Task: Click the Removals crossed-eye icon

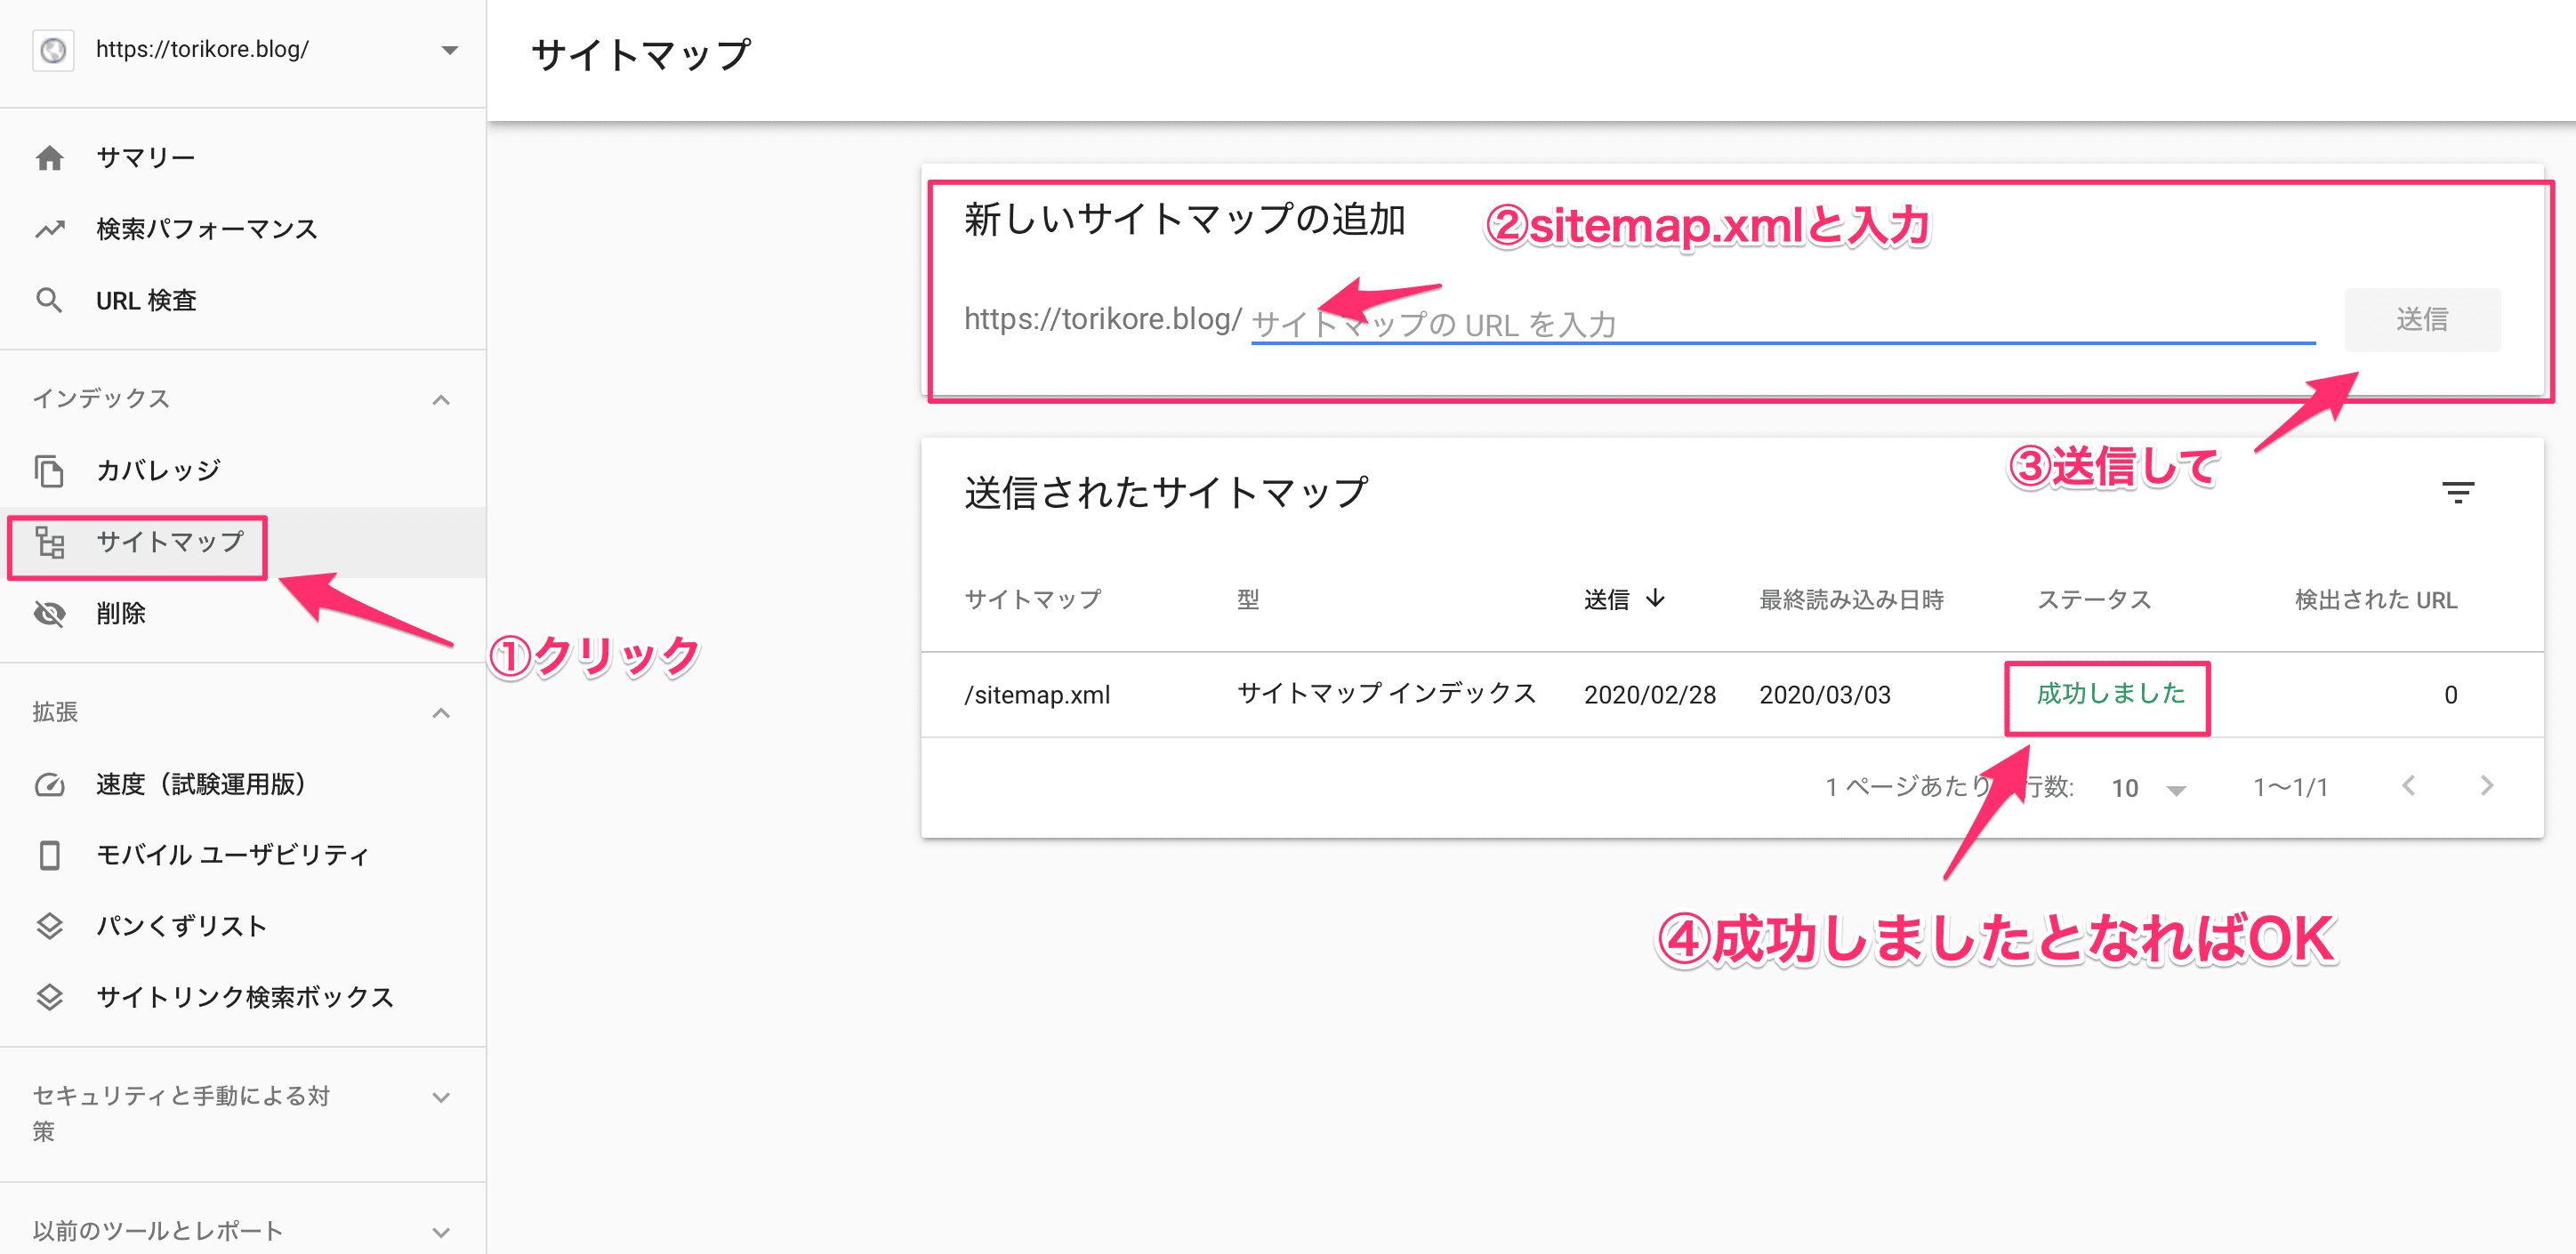Action: click(49, 613)
